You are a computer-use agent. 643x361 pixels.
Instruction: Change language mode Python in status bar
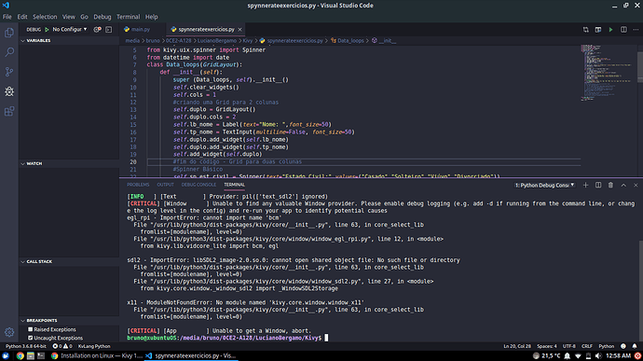point(606,346)
